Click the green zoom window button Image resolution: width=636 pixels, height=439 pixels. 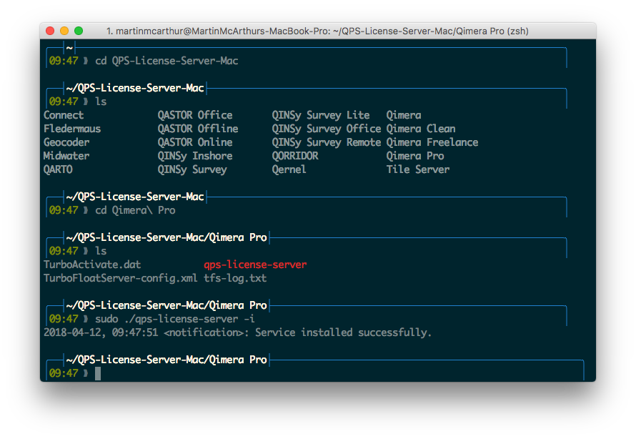coord(79,31)
